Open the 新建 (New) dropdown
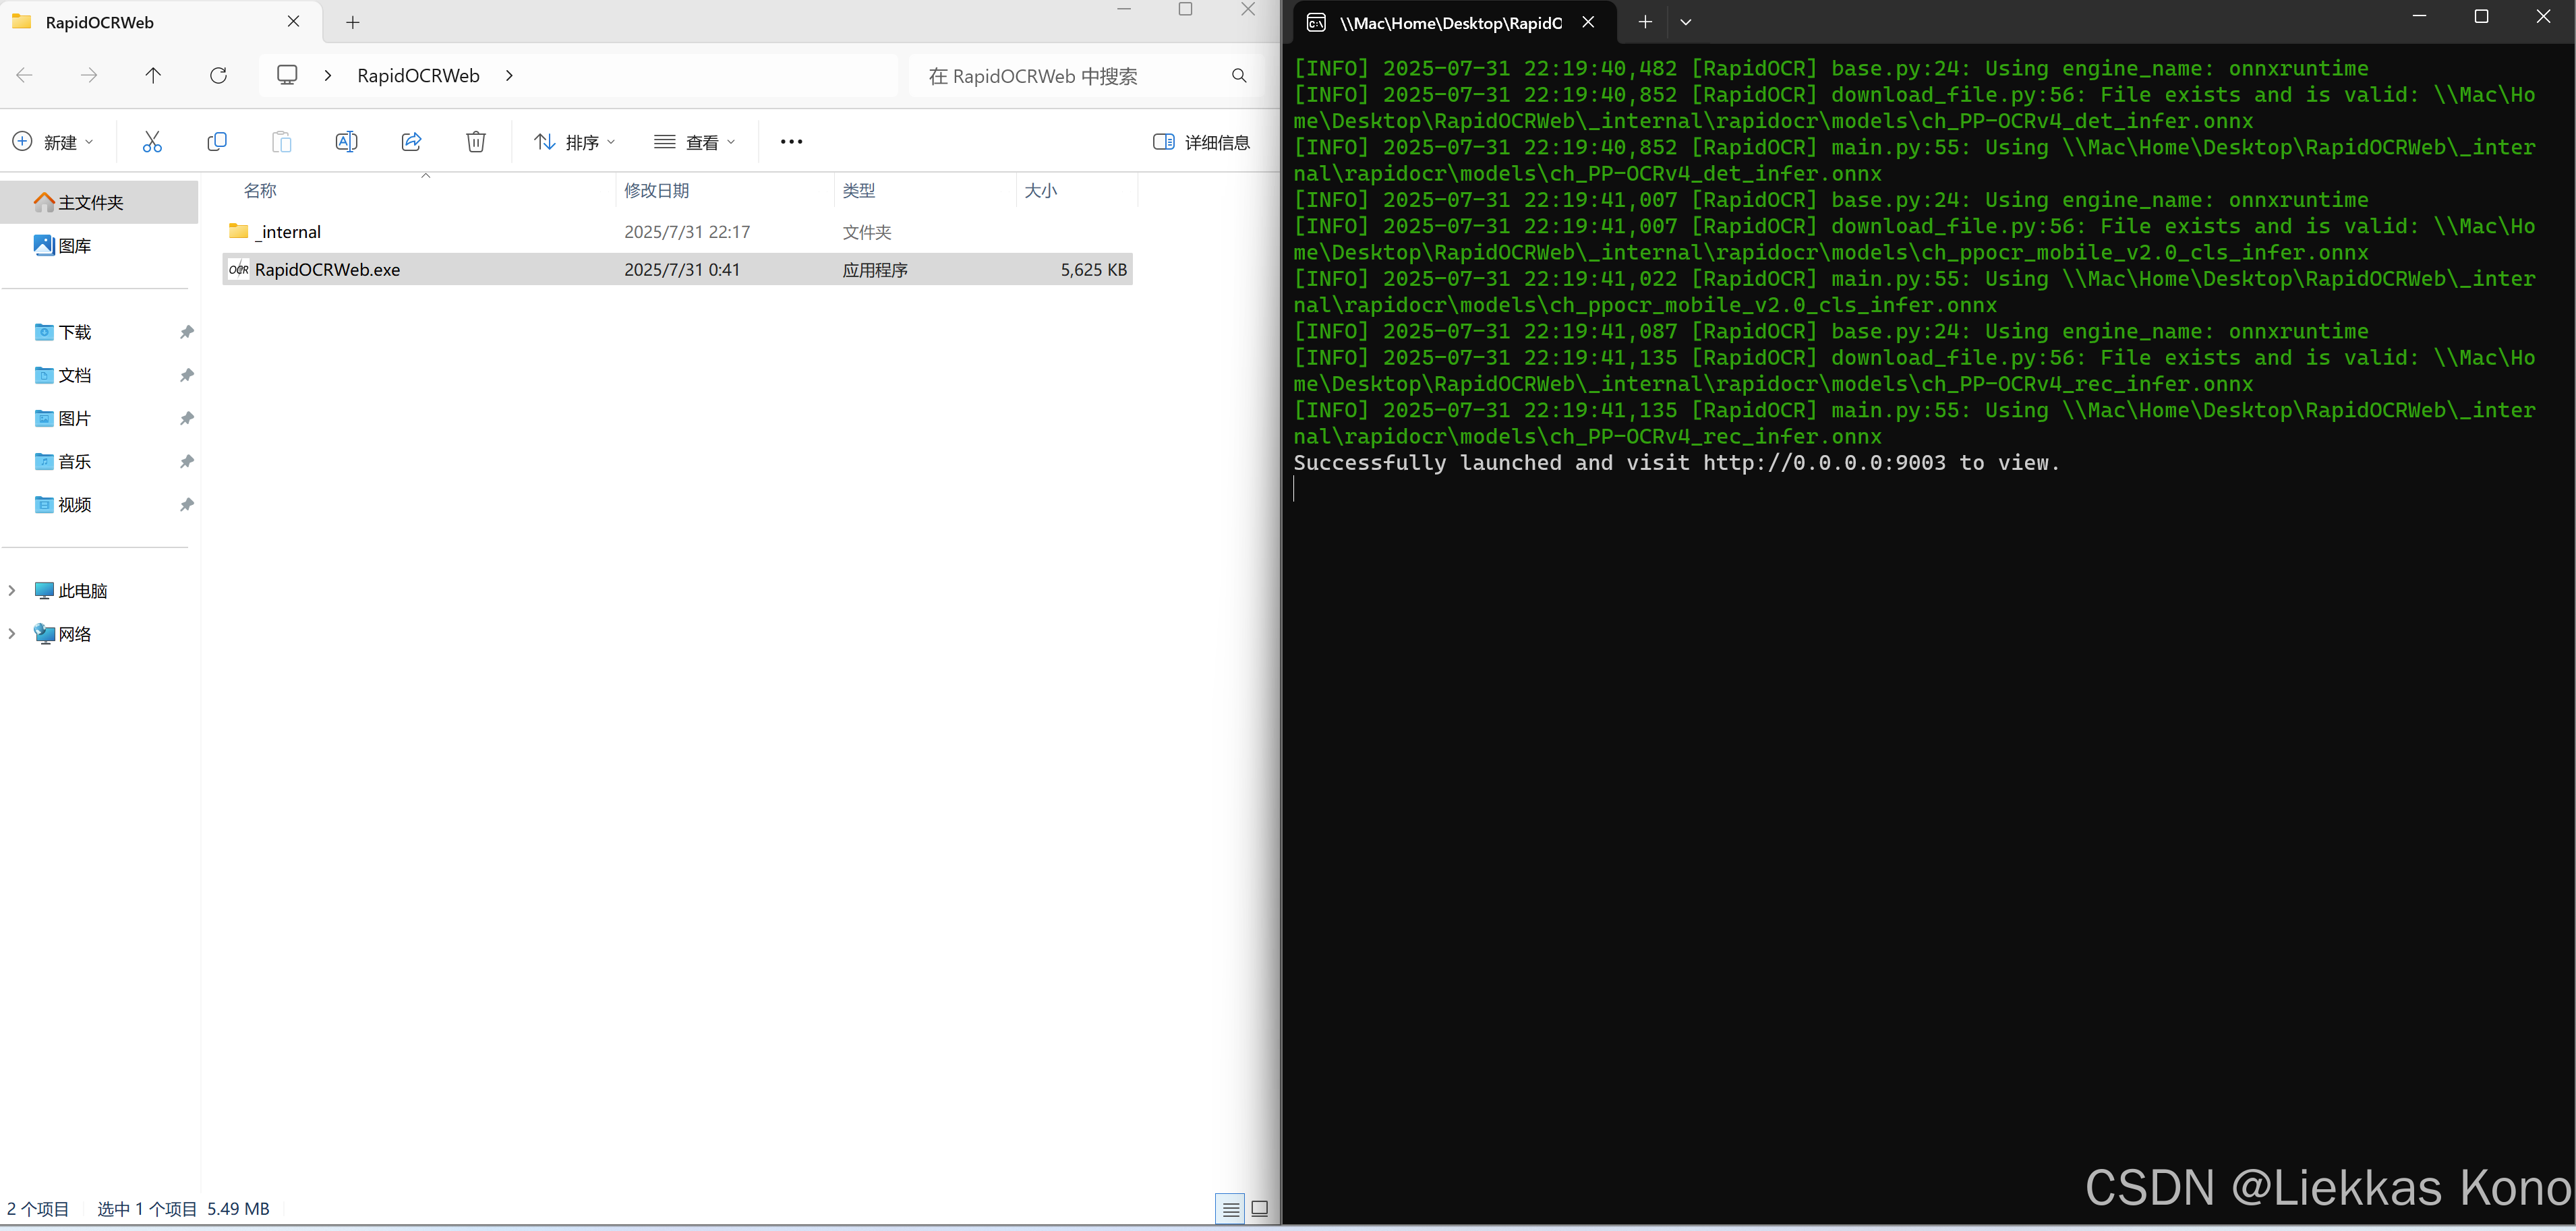 pos(54,142)
